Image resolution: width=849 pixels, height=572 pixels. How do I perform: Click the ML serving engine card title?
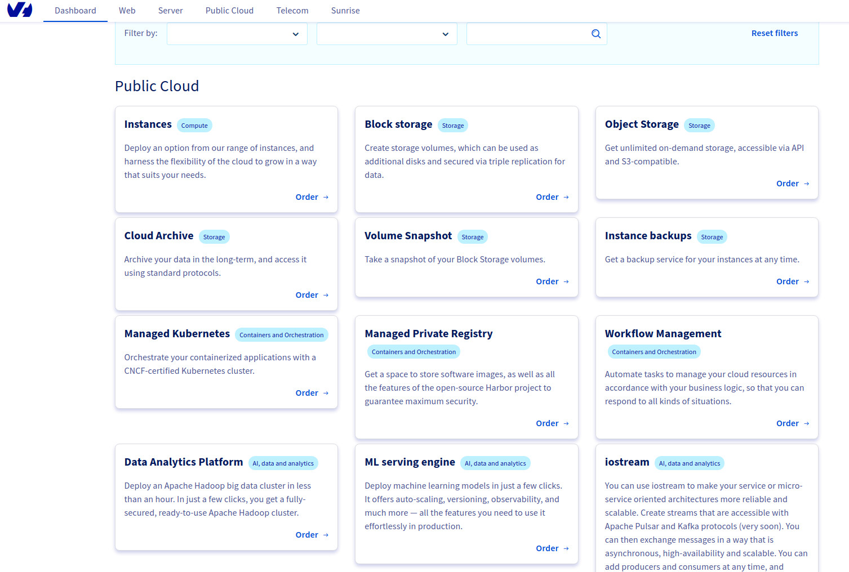(410, 462)
